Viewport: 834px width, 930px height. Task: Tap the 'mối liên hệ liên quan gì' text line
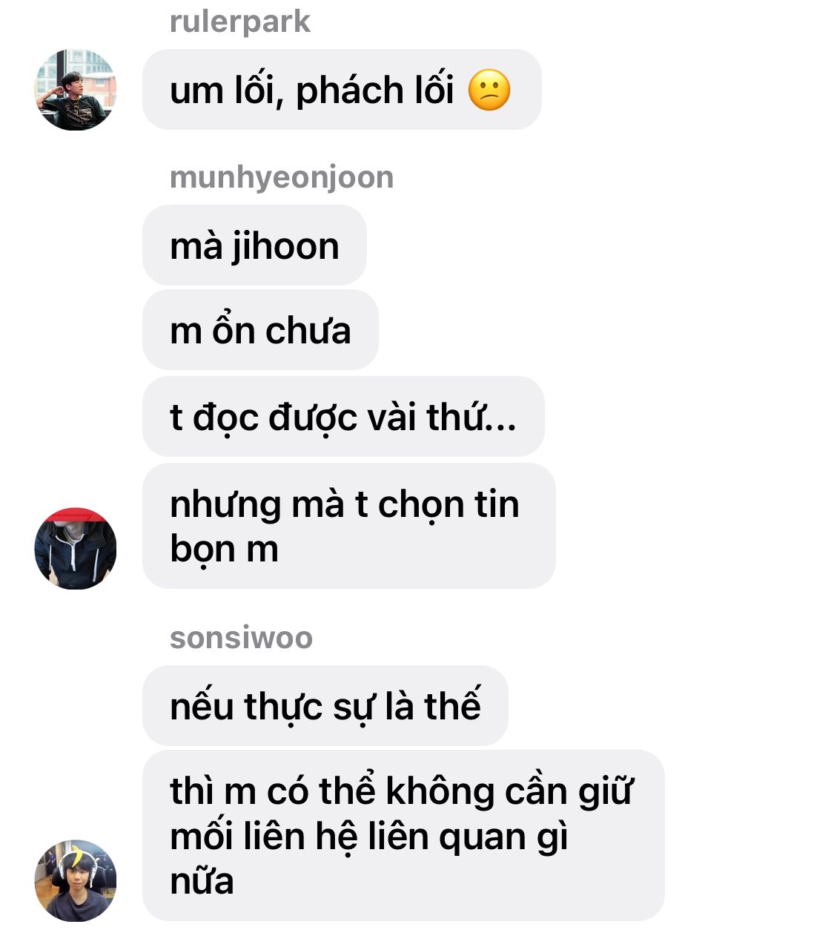pyautogui.click(x=368, y=838)
